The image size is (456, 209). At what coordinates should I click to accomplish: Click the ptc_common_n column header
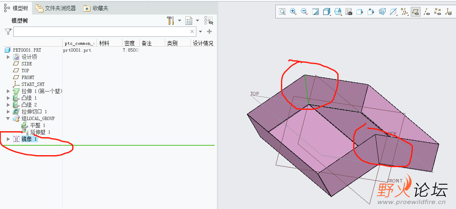click(80, 43)
